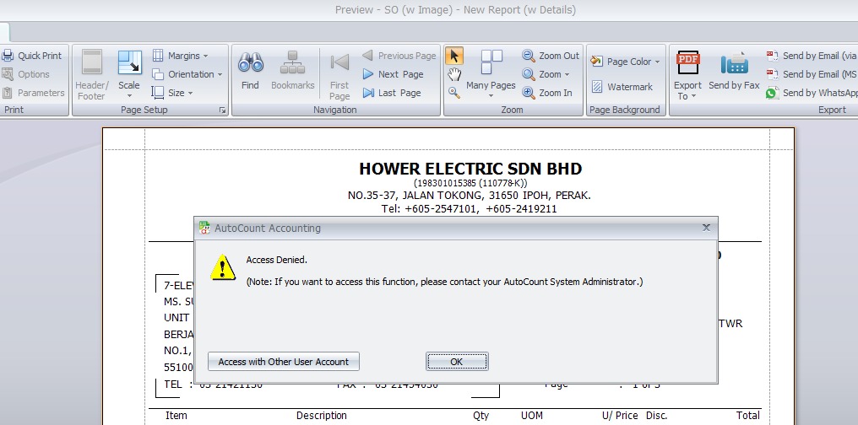Open print Options

click(25, 74)
